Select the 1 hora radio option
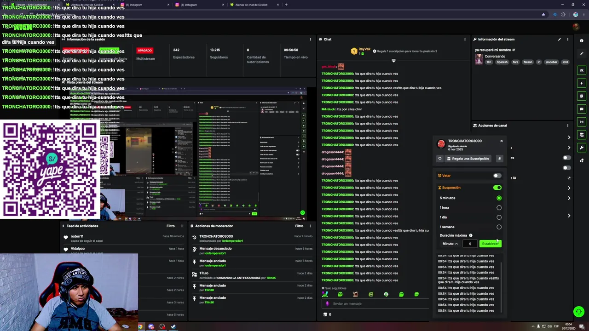 pyautogui.click(x=499, y=208)
